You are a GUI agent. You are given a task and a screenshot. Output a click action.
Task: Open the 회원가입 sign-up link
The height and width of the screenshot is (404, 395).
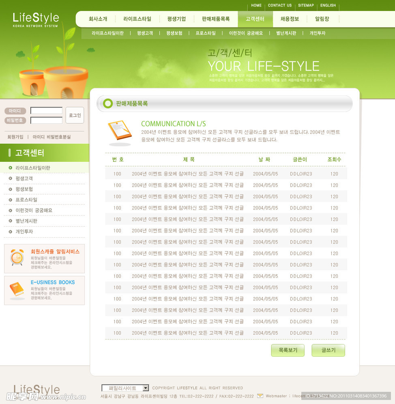coord(15,137)
